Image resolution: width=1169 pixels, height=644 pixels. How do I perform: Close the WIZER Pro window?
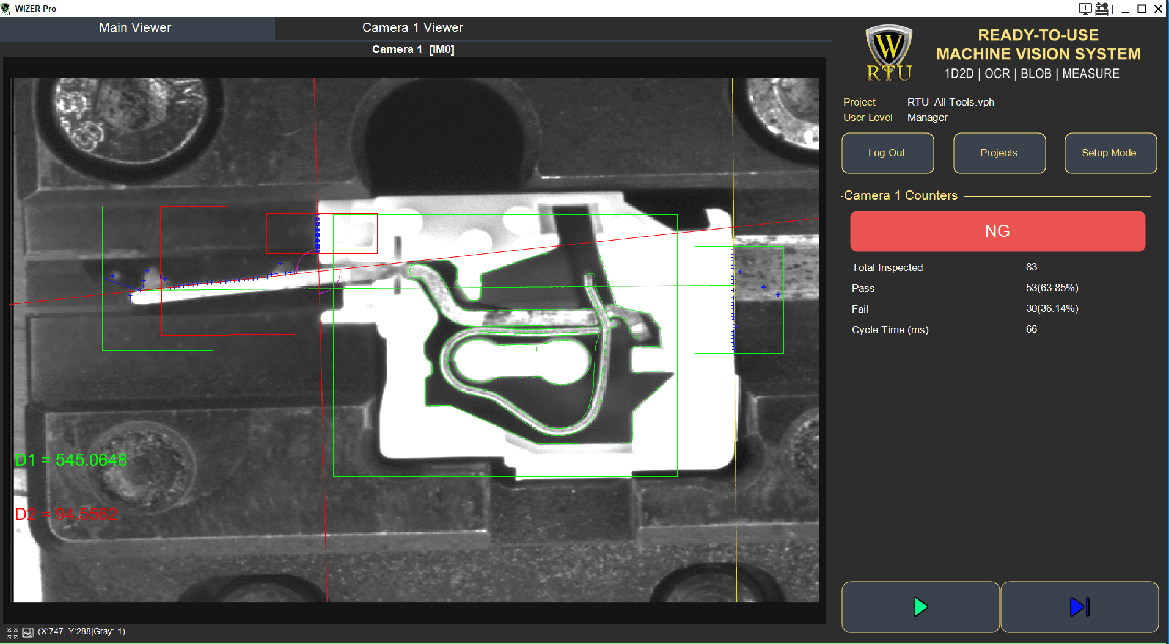tap(1158, 9)
